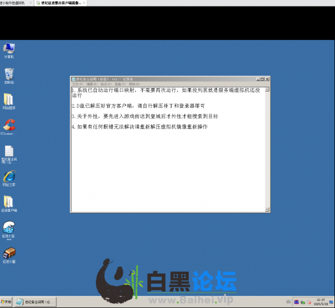335x308 pixels.
Task: Switch to the first virtual machine tab
Action: coord(14,3)
